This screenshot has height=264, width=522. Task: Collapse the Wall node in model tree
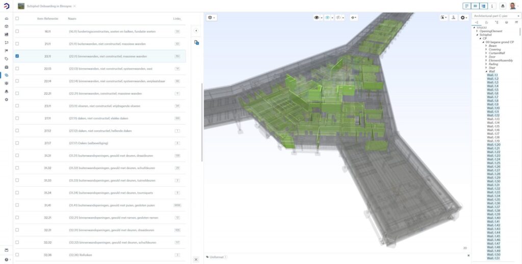[x=486, y=71]
